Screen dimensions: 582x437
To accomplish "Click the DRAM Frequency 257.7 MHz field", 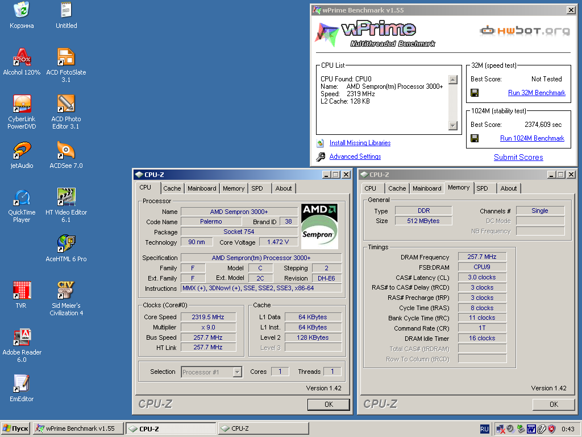I will pos(482,257).
